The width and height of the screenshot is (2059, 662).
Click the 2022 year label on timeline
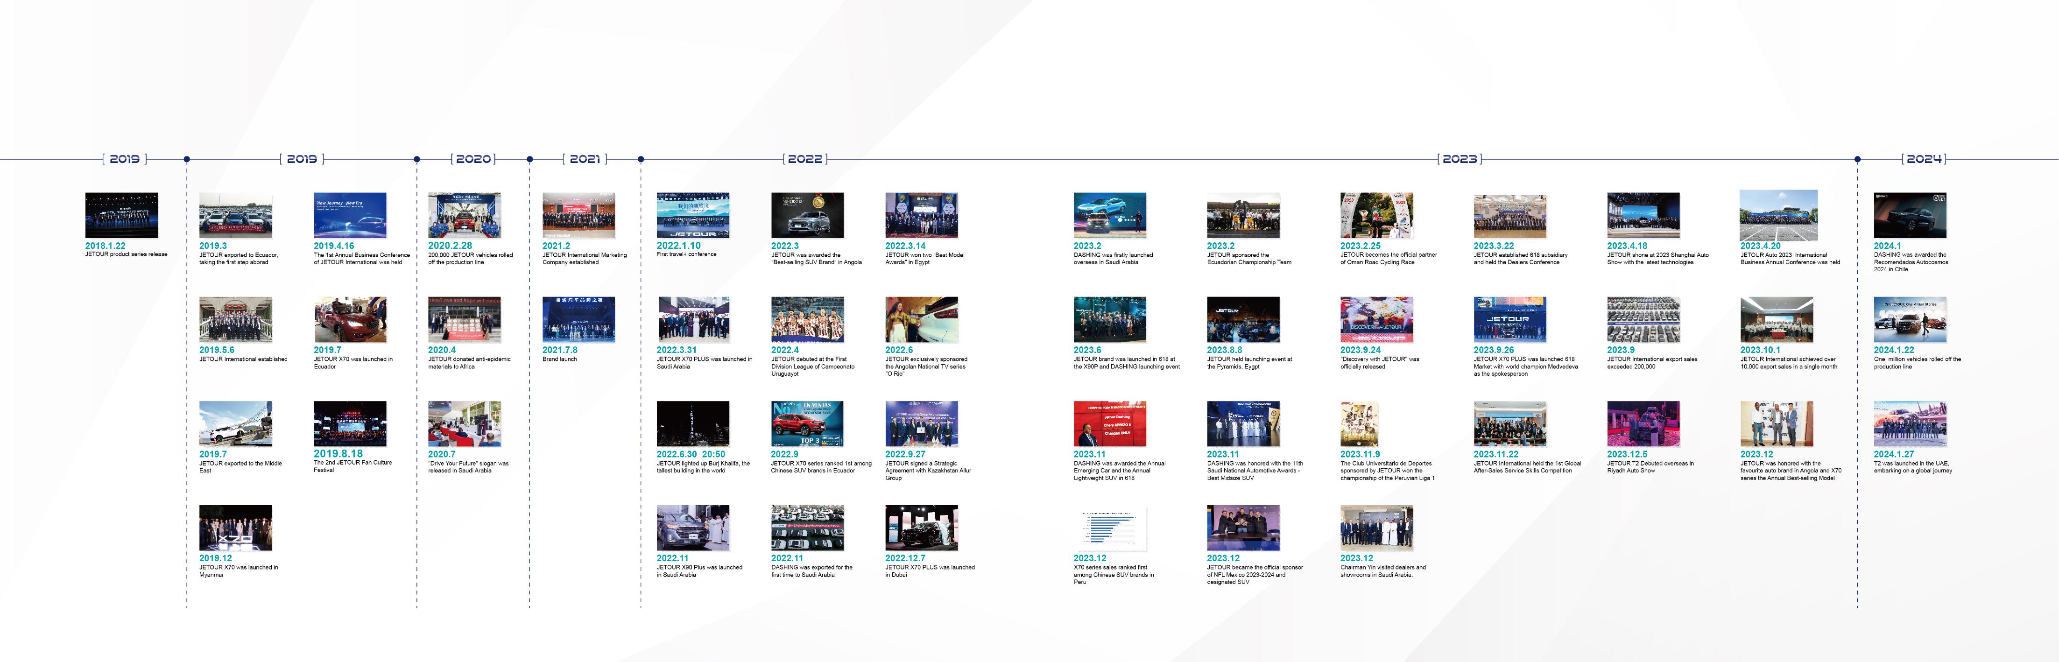[x=805, y=159]
